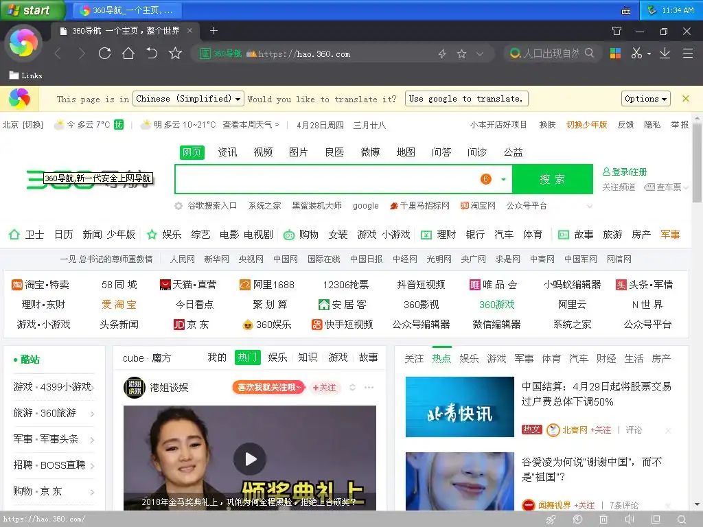Image resolution: width=703 pixels, height=527 pixels.
Task: Click the Links folder in bookmarks bar
Action: tap(26, 75)
